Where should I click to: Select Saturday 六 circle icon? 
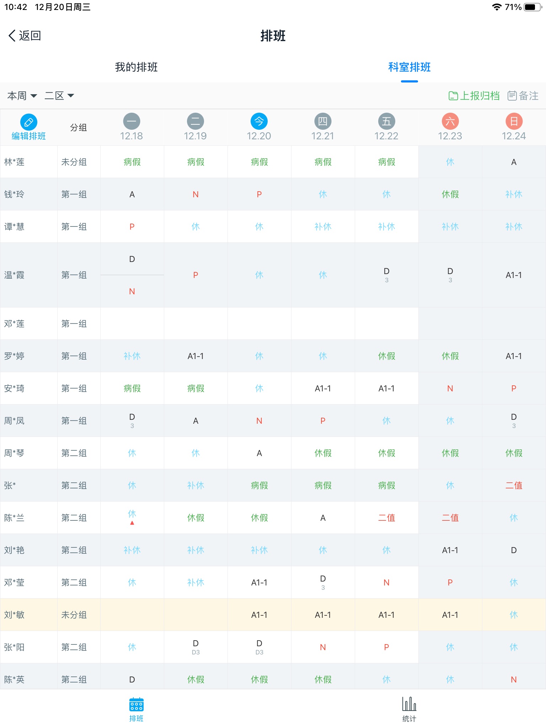tap(450, 122)
